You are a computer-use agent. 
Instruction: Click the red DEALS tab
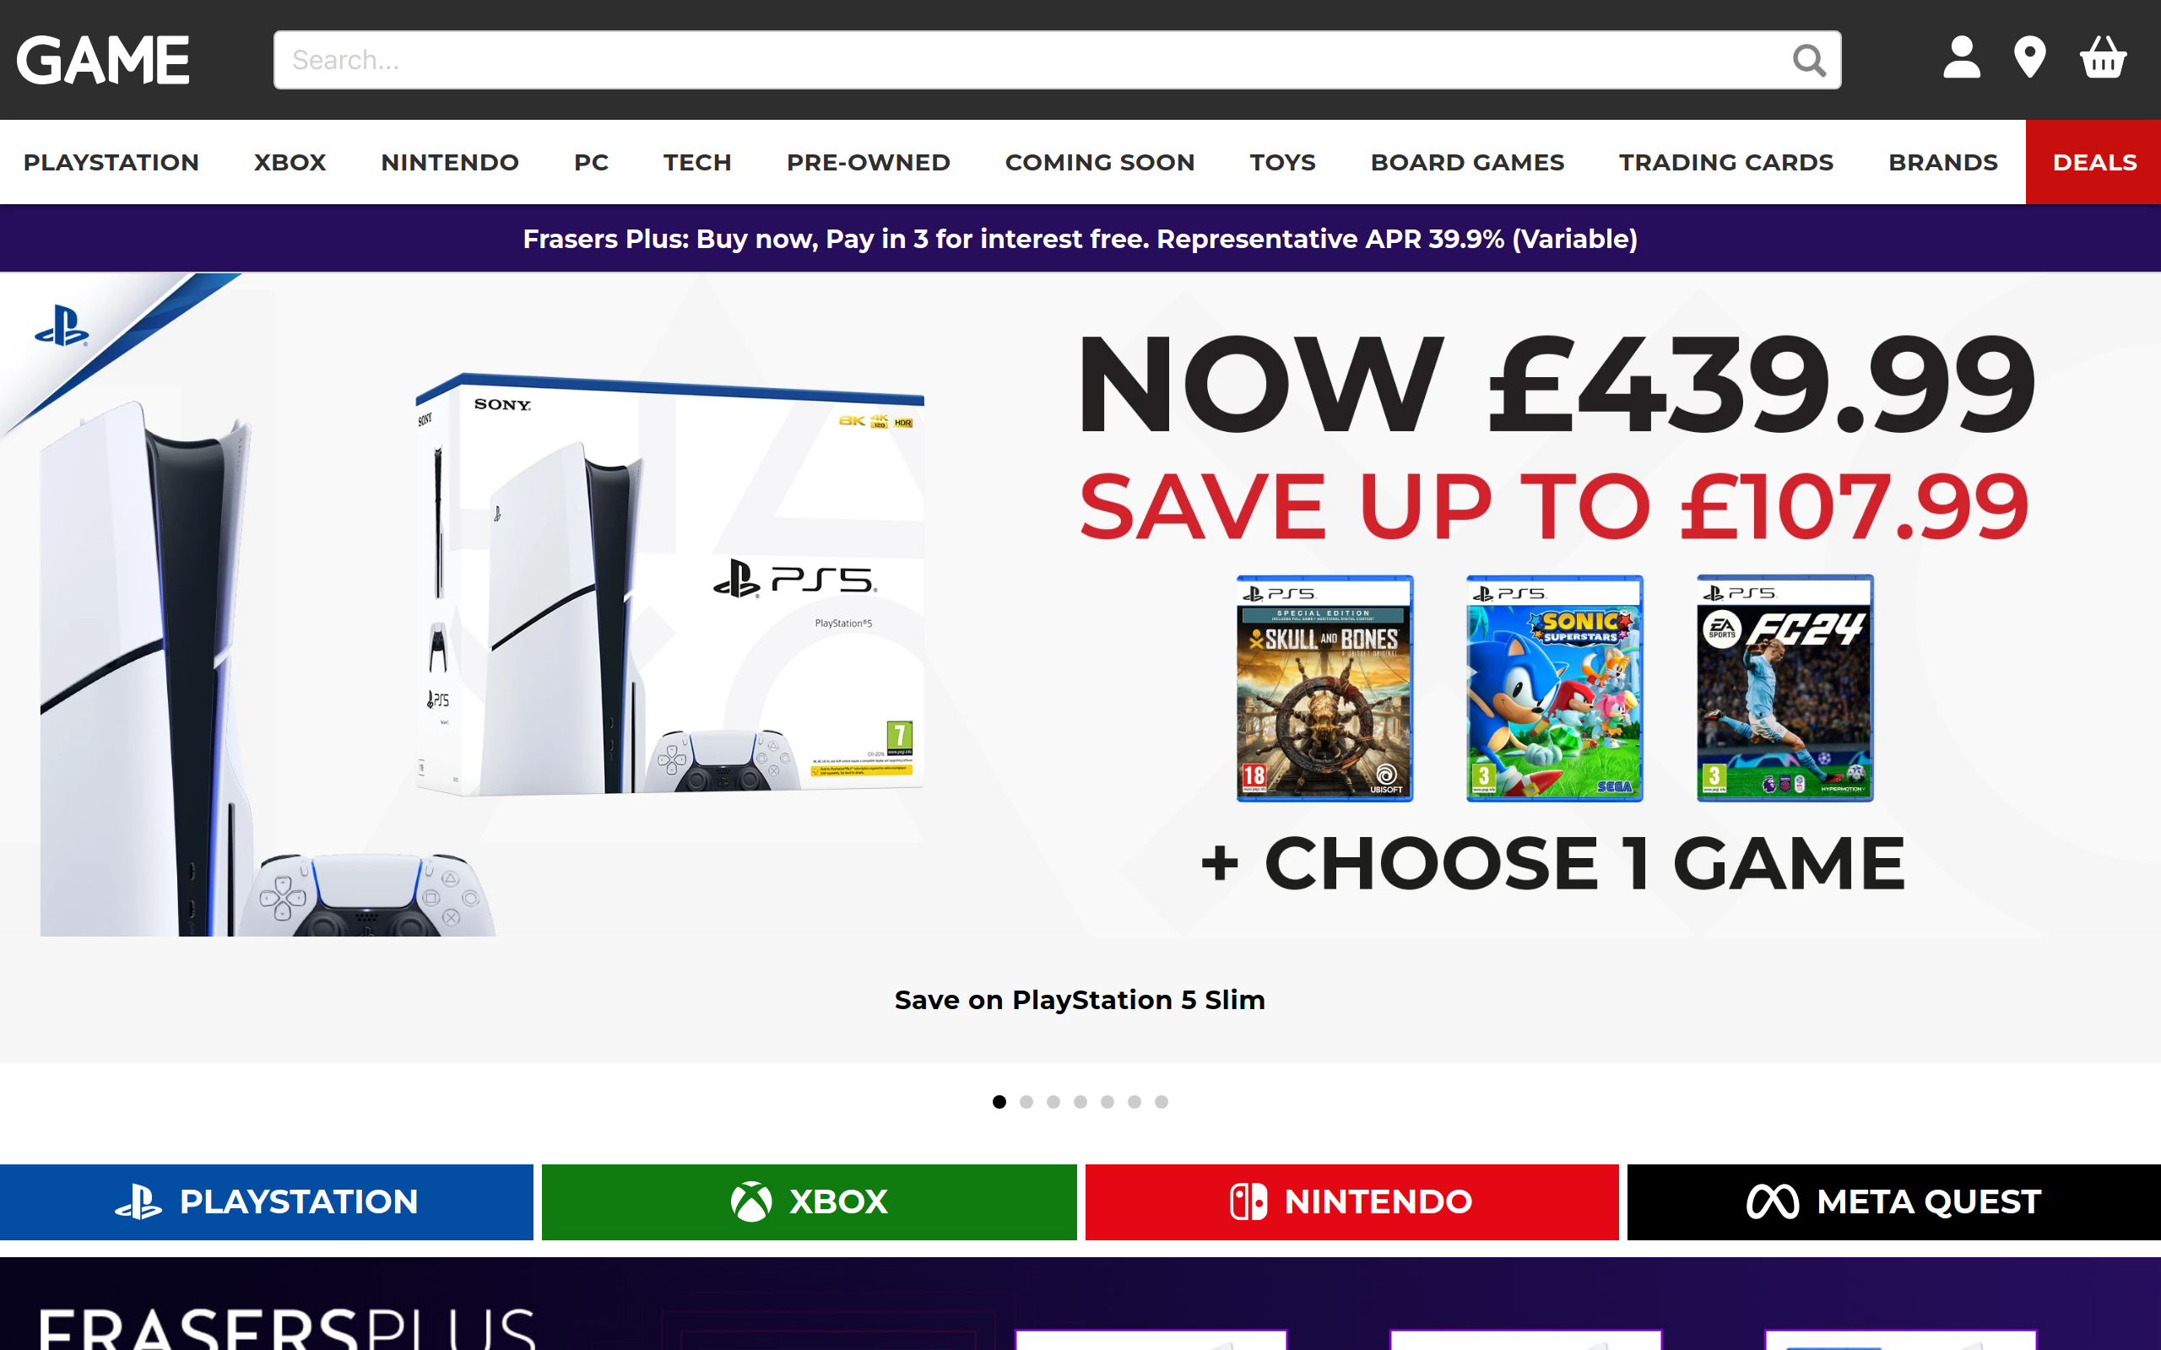pyautogui.click(x=2093, y=163)
